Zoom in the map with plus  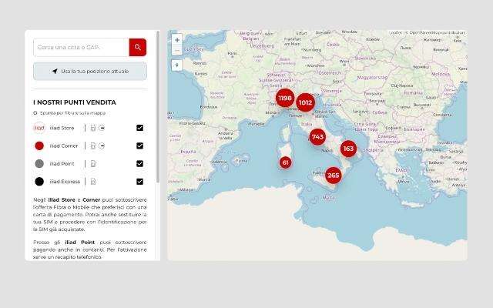click(x=177, y=40)
